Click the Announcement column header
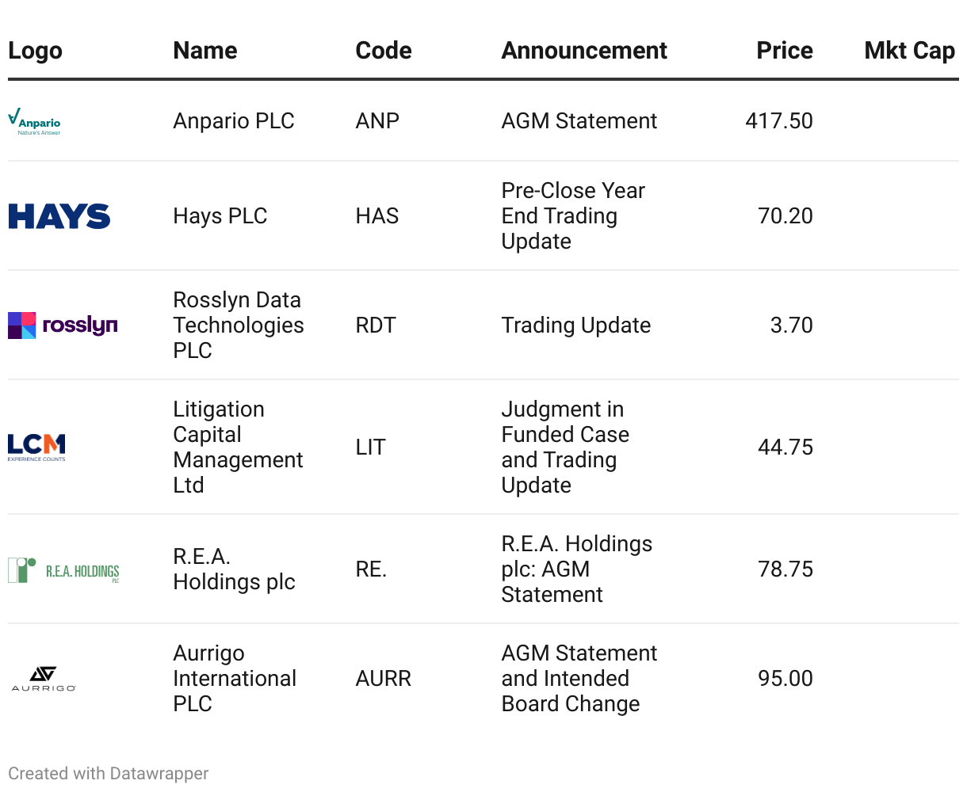The width and height of the screenshot is (967, 792). [584, 51]
